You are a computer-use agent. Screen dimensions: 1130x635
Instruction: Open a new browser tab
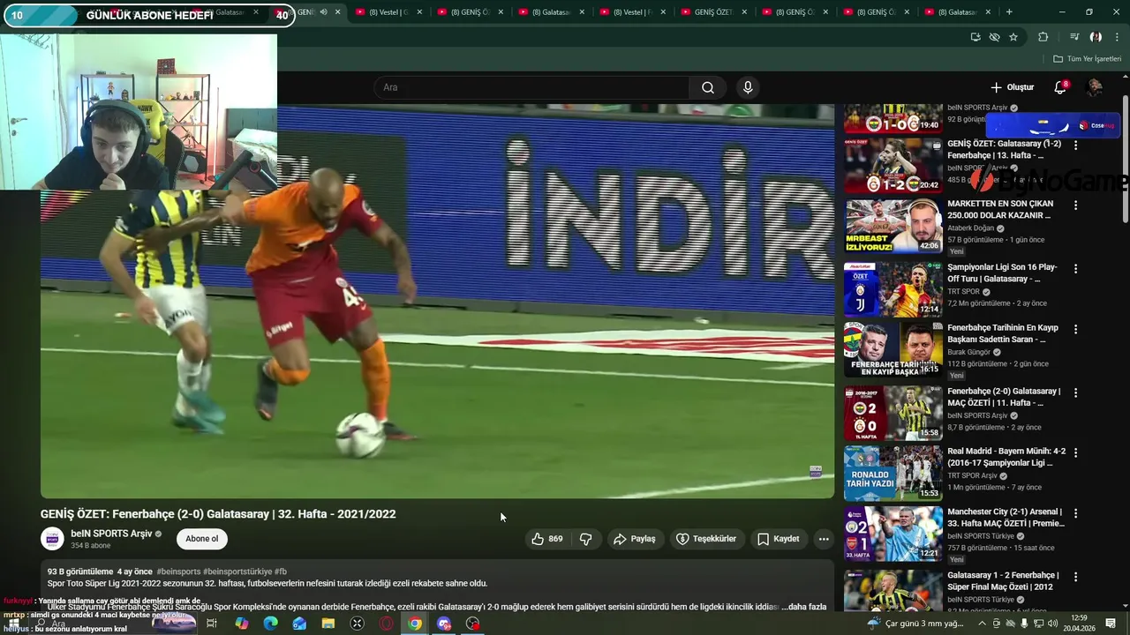pos(1009,12)
